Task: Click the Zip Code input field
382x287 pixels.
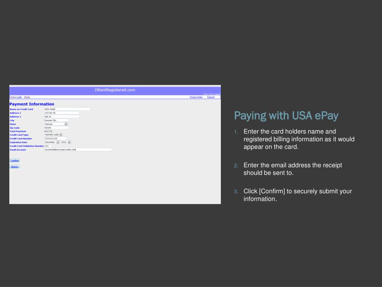Action: (56, 128)
